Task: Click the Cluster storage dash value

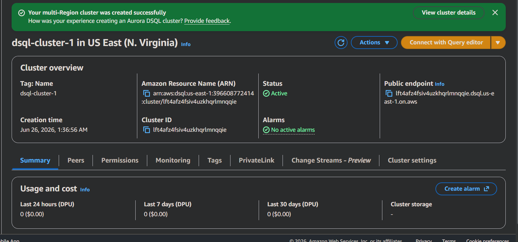Action: [x=392, y=214]
